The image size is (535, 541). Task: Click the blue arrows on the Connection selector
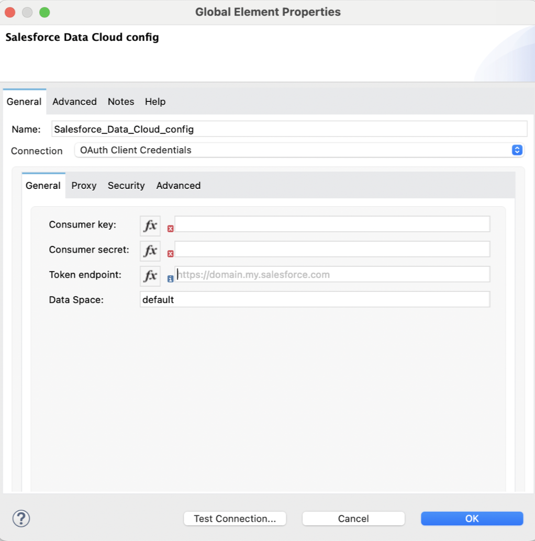(x=517, y=150)
